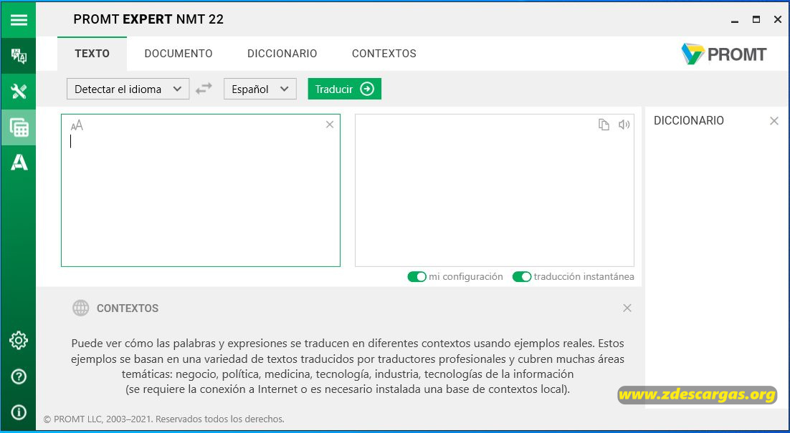Switch to the DOCUMENTO tab
This screenshot has width=790, height=433.
click(x=179, y=53)
